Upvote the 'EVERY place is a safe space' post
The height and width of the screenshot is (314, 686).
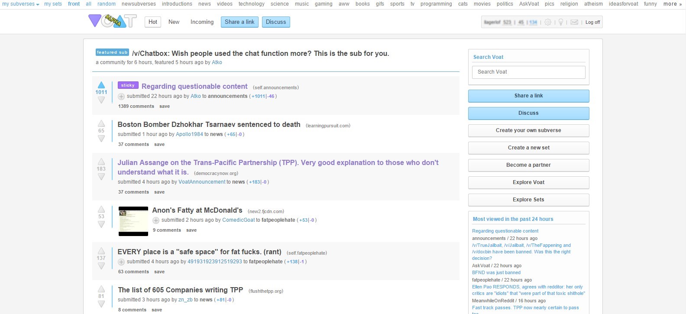pos(101,251)
